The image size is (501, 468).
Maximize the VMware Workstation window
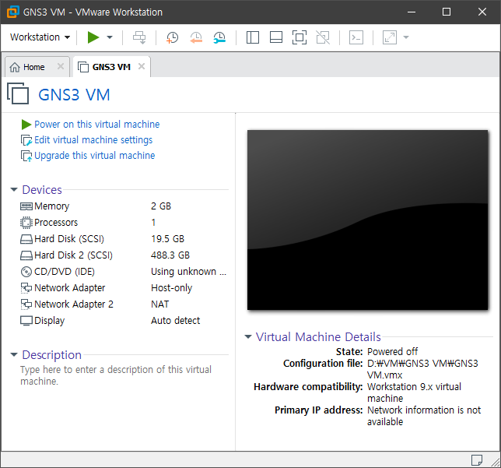[447, 12]
